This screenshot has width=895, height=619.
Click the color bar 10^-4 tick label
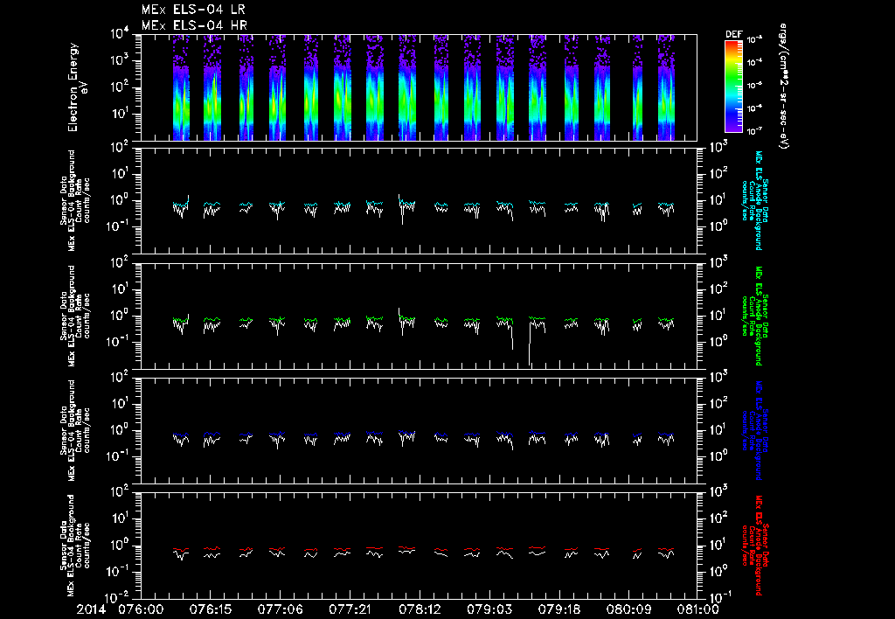point(754,62)
